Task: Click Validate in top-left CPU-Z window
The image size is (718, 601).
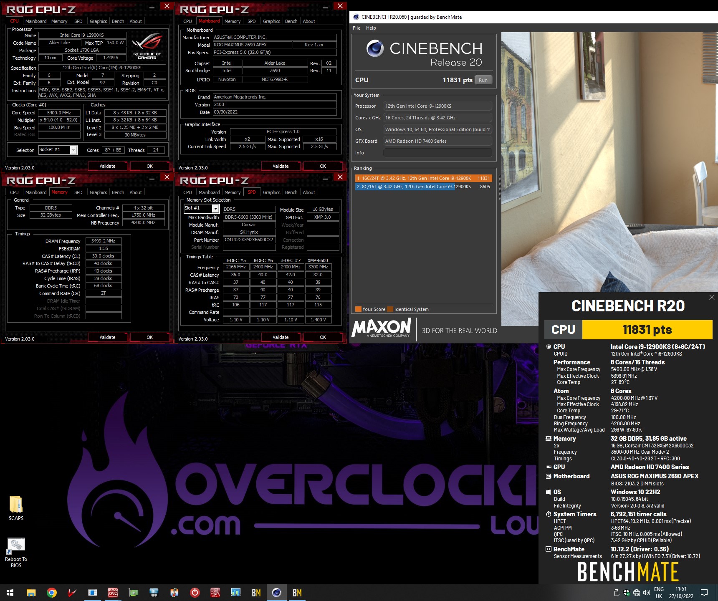Action: coord(107,166)
